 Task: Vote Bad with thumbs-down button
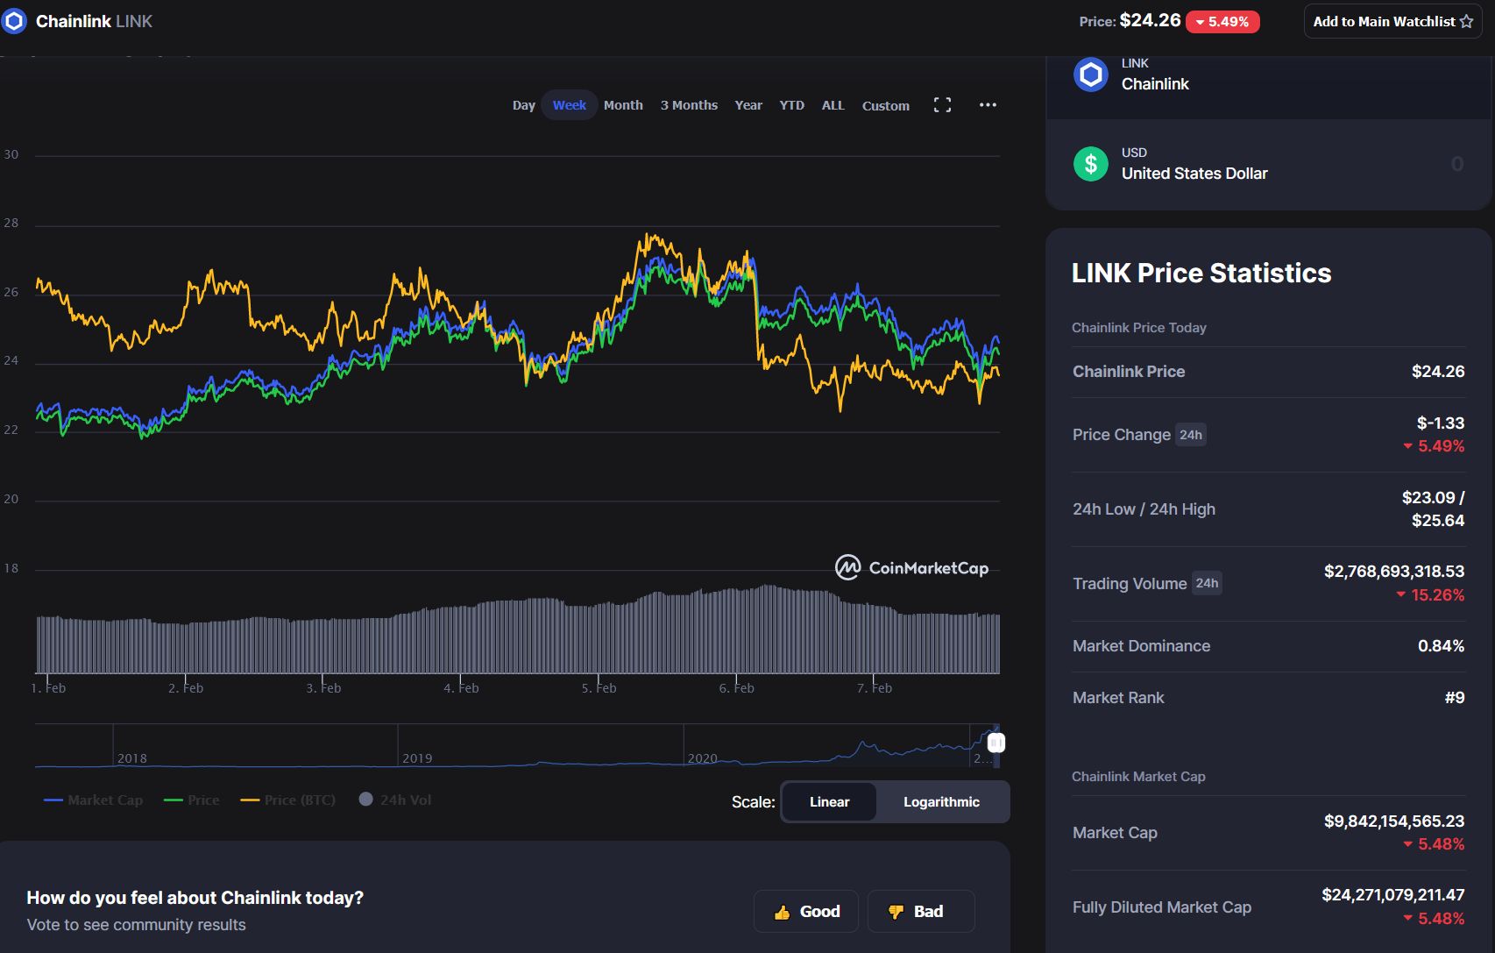click(x=920, y=912)
